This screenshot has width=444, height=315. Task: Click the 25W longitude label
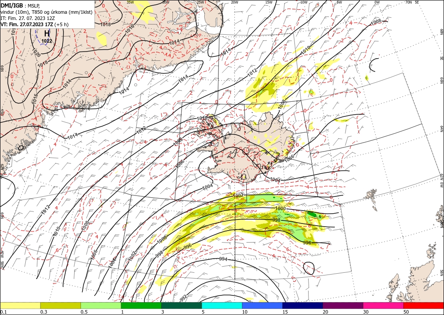tap(200, 2)
